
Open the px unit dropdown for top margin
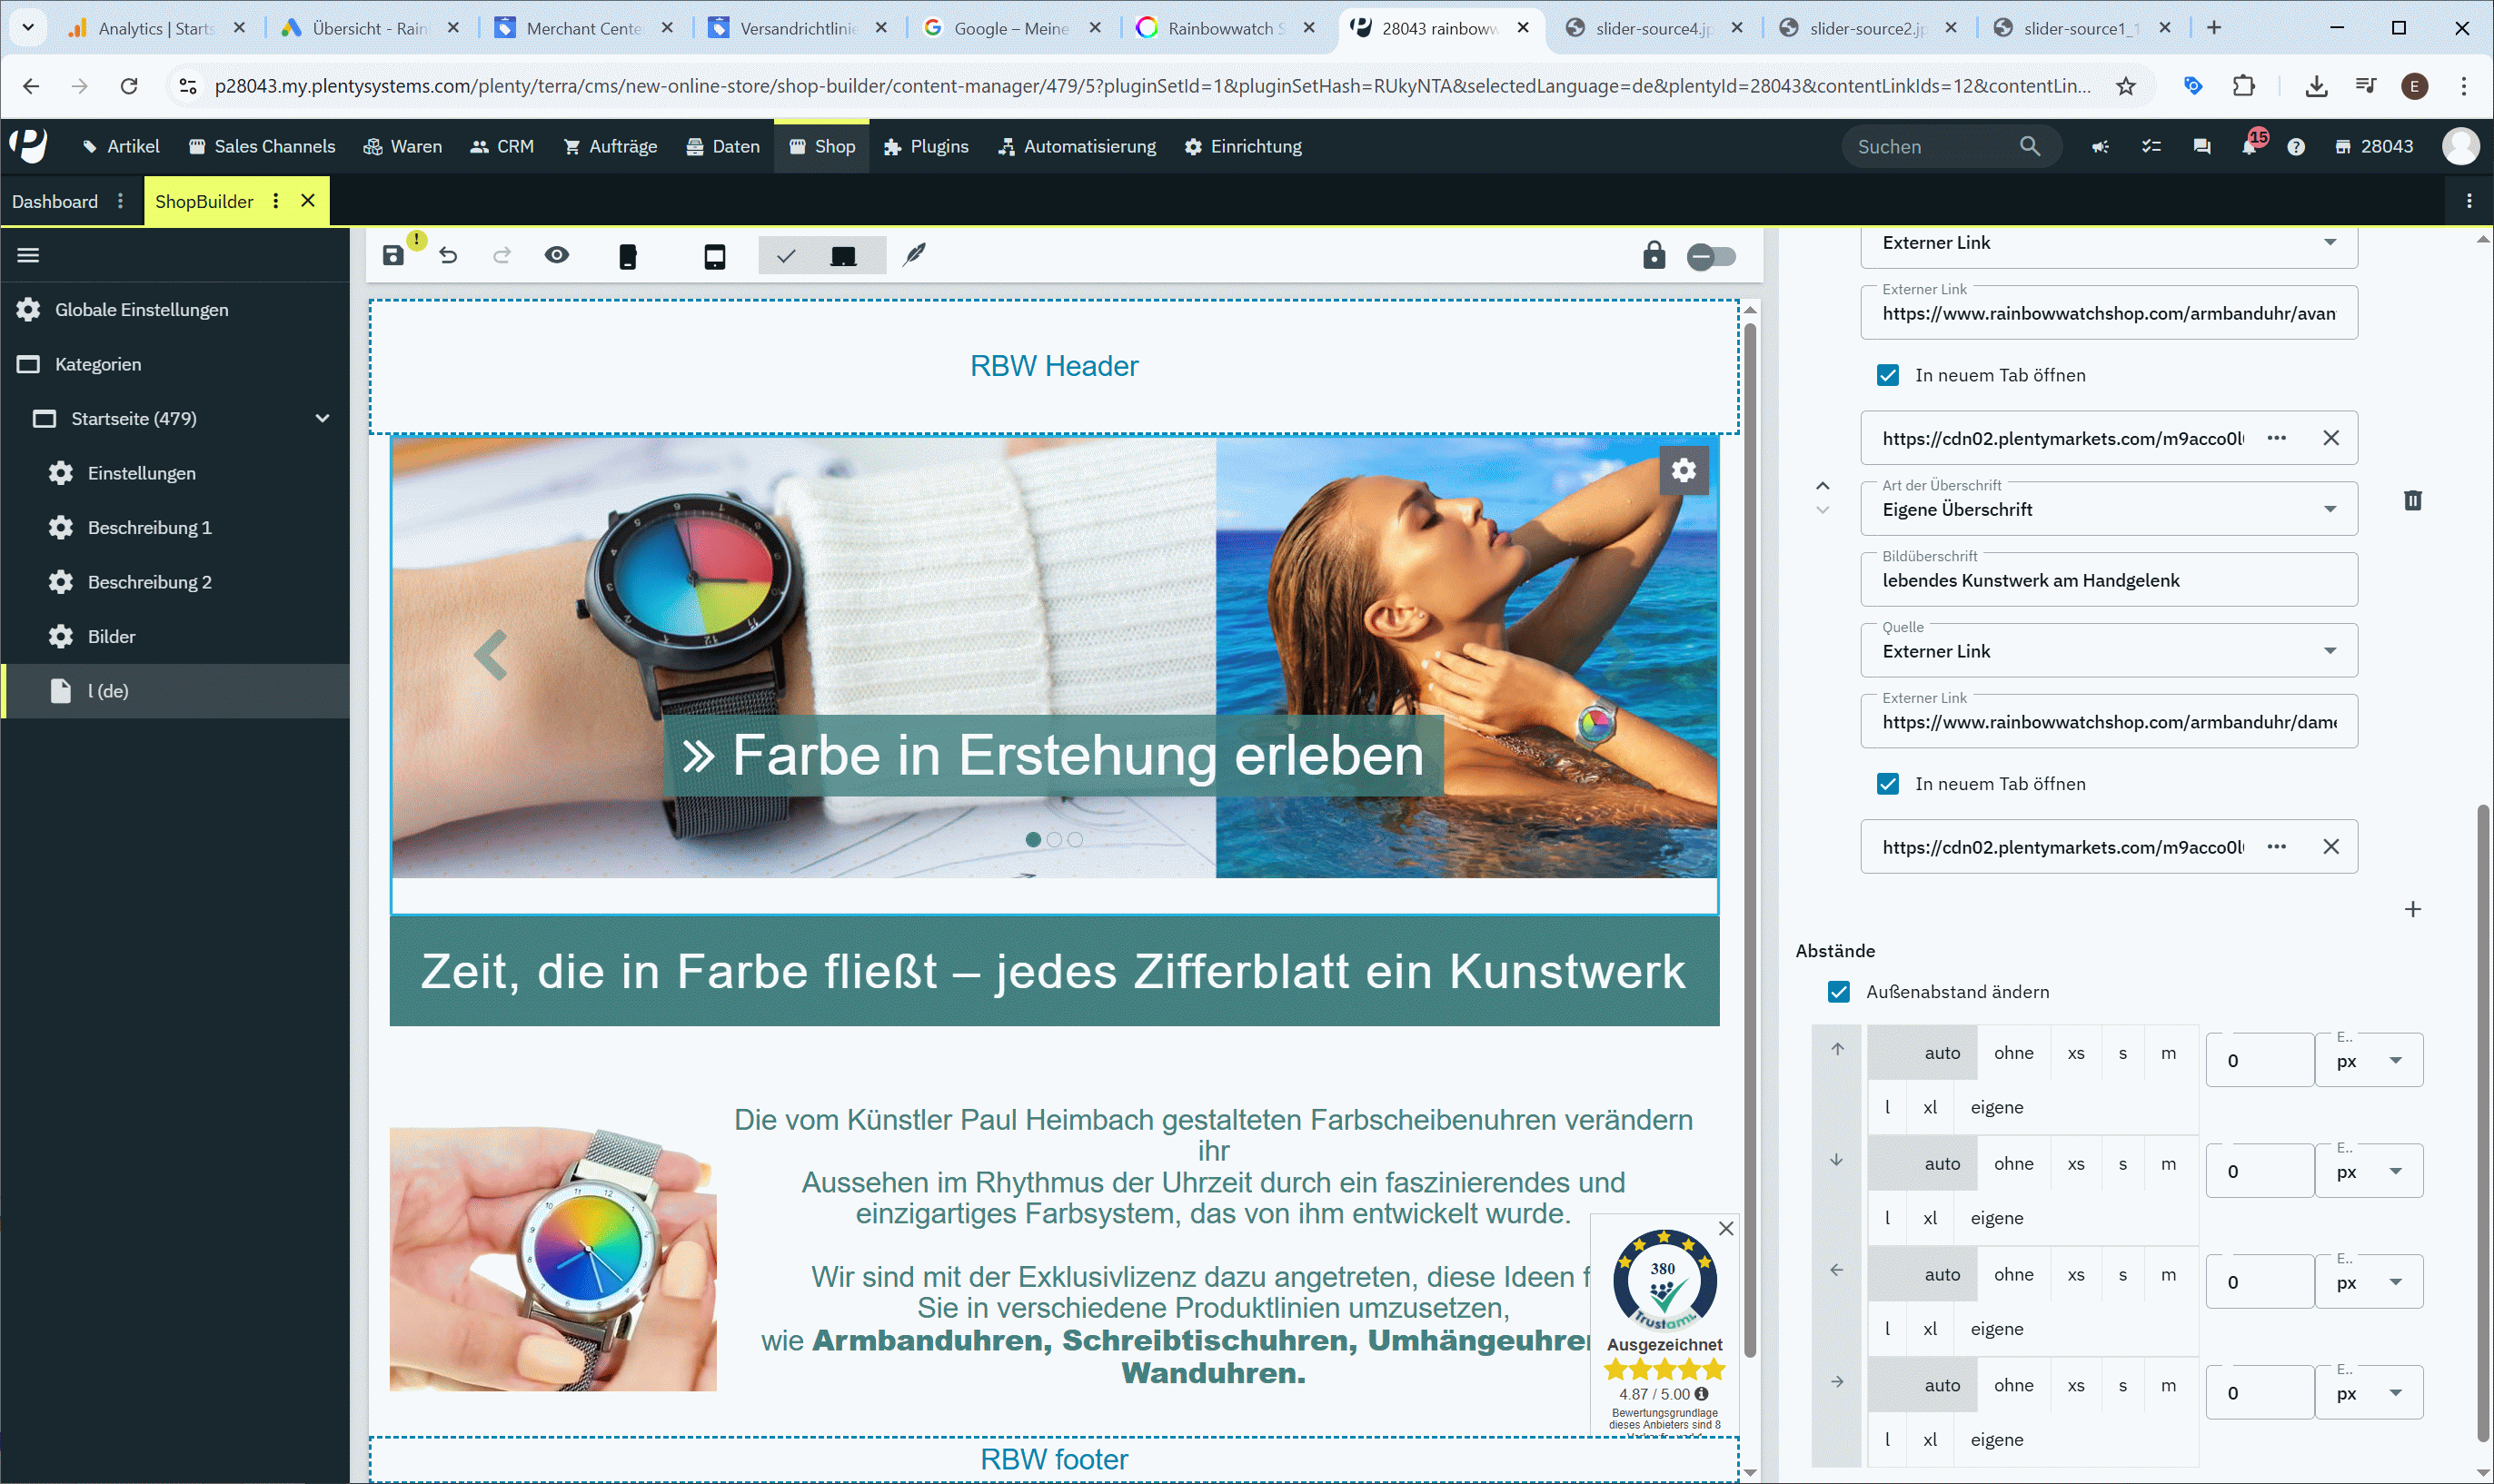point(2368,1061)
